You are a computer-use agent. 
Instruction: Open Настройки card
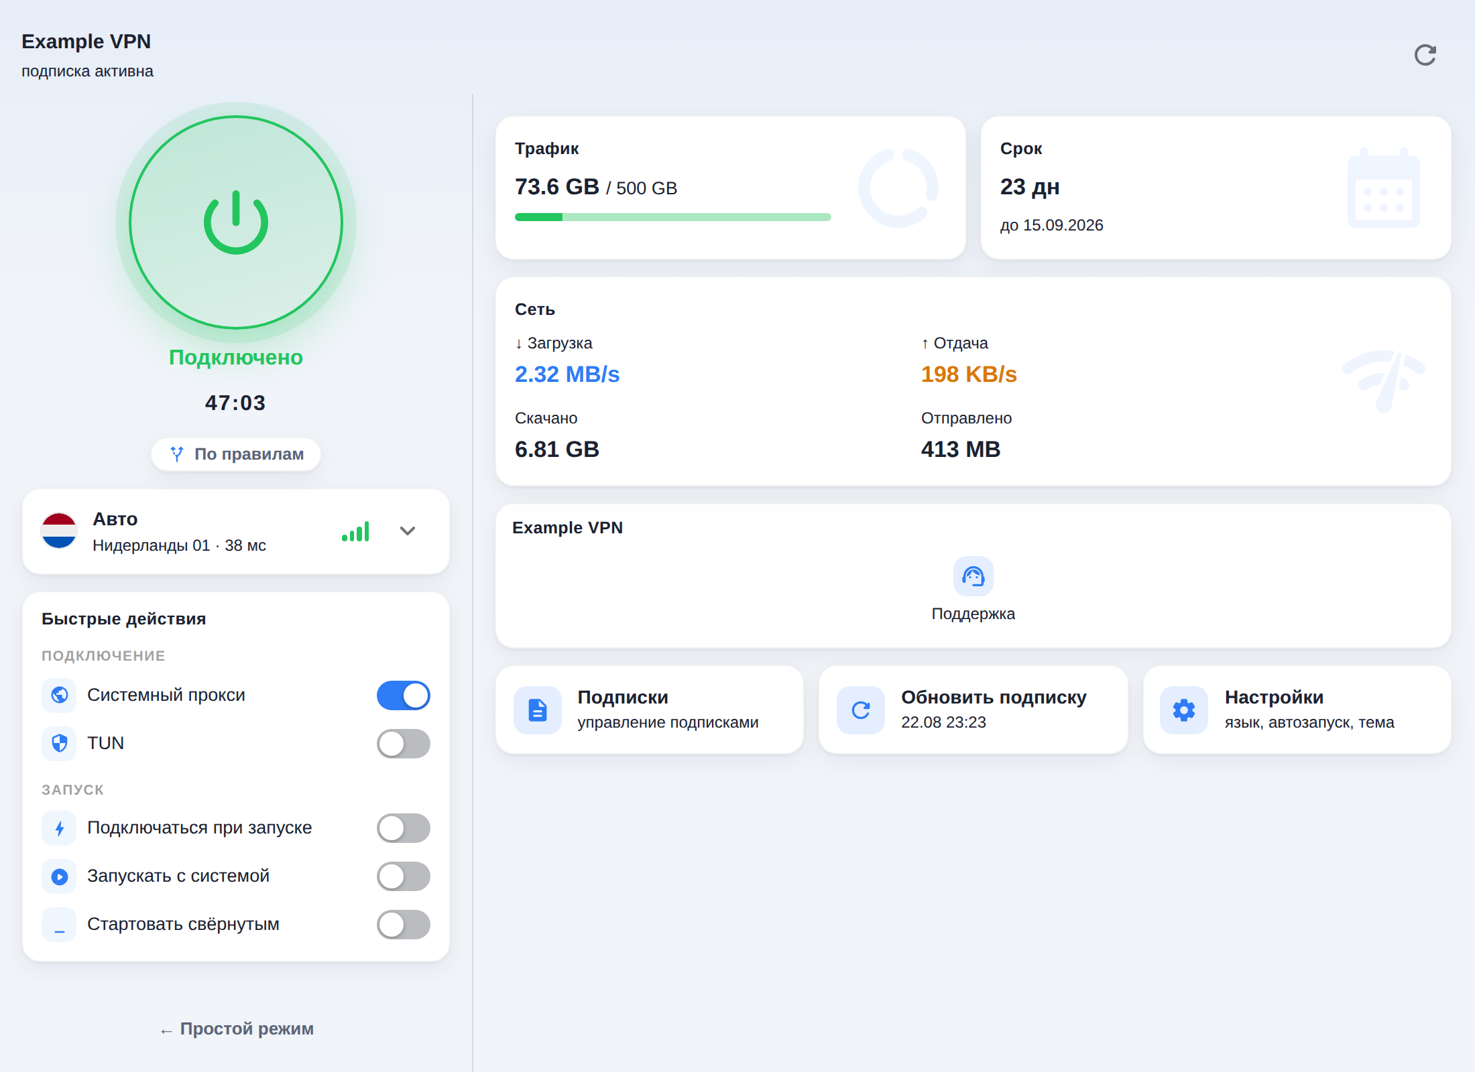1297,710
